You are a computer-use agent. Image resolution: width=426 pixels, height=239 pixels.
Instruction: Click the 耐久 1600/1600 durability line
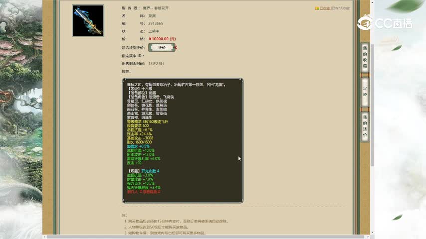(x=139, y=142)
